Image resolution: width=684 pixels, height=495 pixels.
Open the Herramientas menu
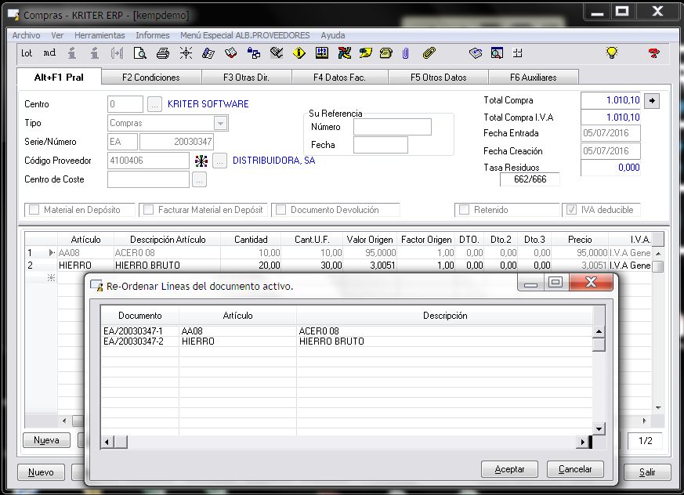[x=100, y=35]
